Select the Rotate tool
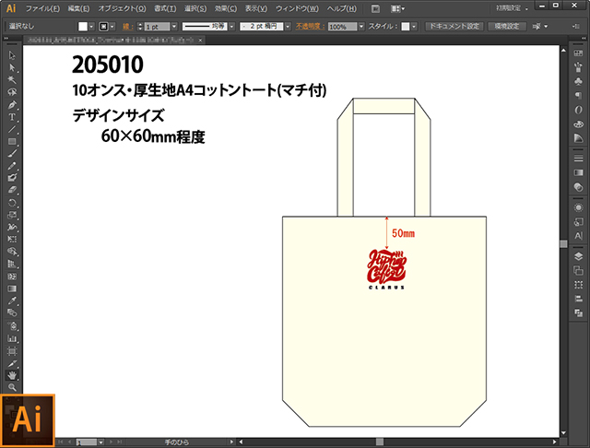 point(12,203)
